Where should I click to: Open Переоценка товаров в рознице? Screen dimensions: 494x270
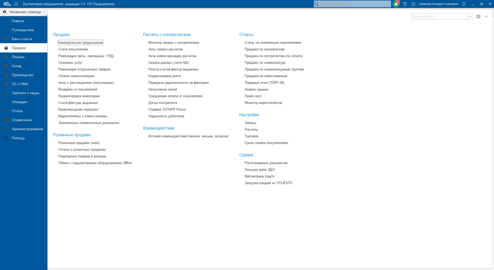coord(82,156)
